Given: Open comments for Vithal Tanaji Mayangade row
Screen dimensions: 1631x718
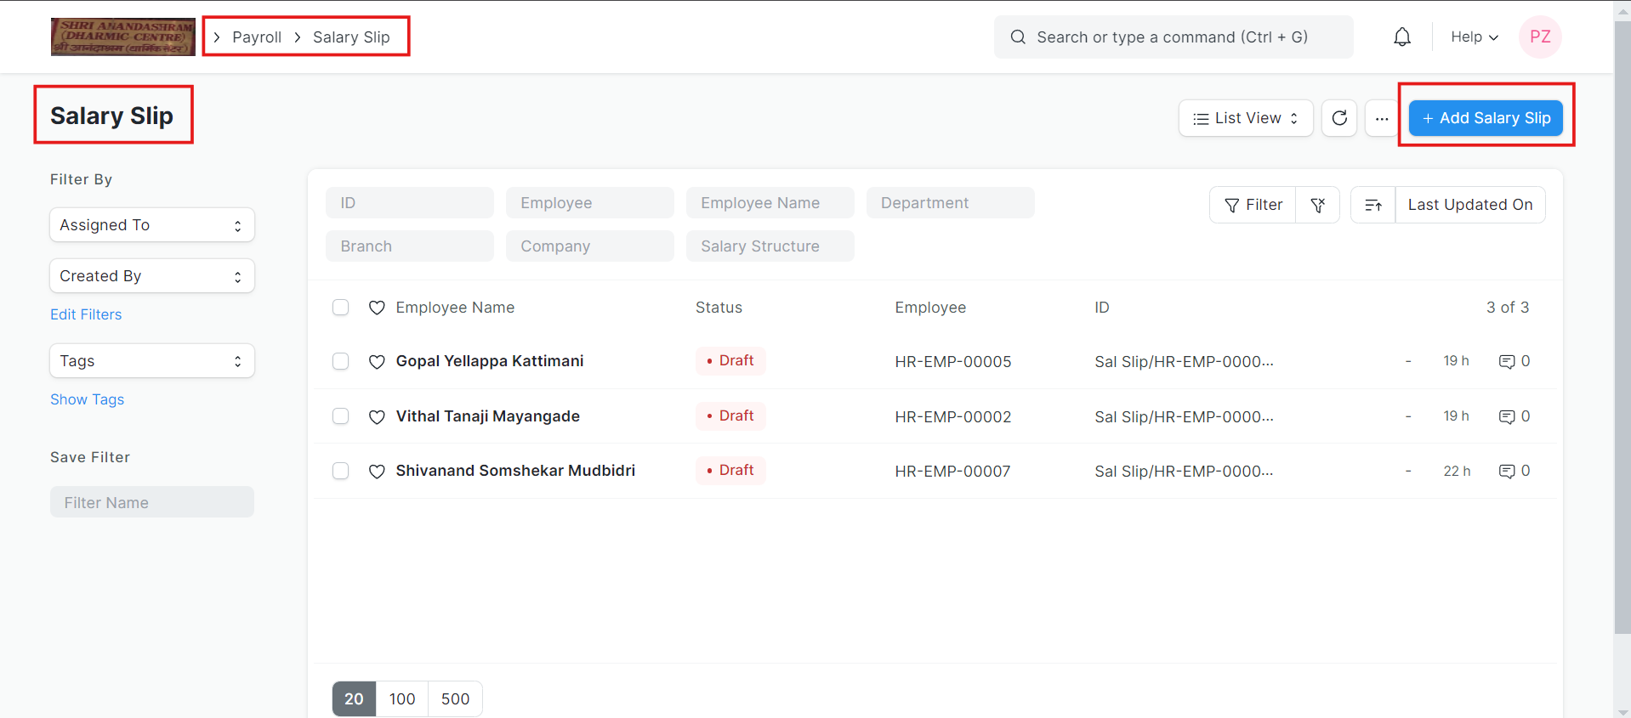Looking at the screenshot, I should pyautogui.click(x=1514, y=416).
